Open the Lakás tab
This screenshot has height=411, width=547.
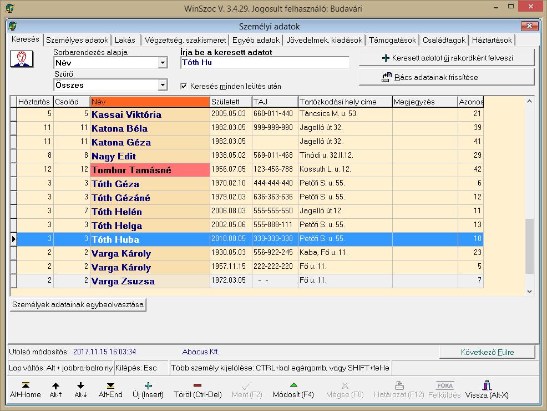click(x=125, y=40)
